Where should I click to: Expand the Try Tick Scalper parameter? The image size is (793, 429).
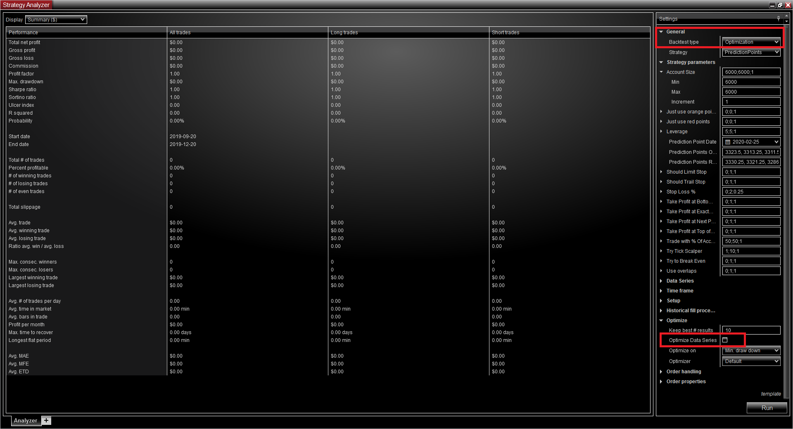click(661, 251)
